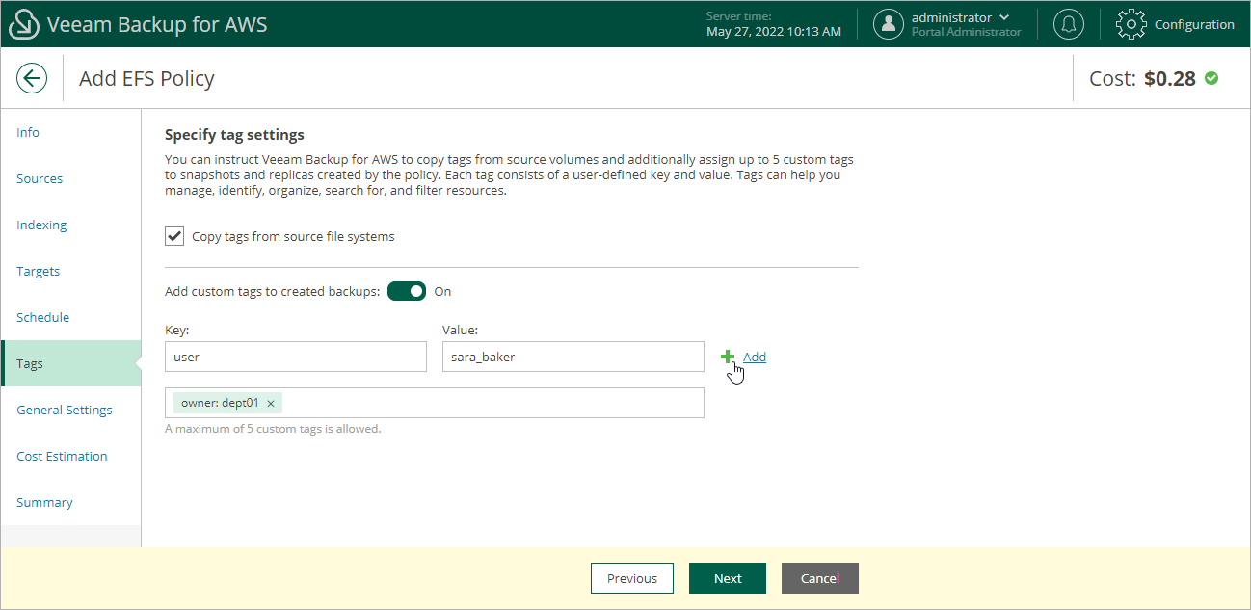Viewport: 1251px width, 610px height.
Task: Open the Indexing step
Action: coord(41,225)
